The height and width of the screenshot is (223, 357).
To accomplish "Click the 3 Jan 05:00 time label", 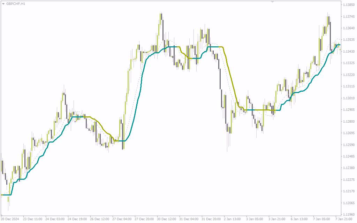I will click(255, 219).
